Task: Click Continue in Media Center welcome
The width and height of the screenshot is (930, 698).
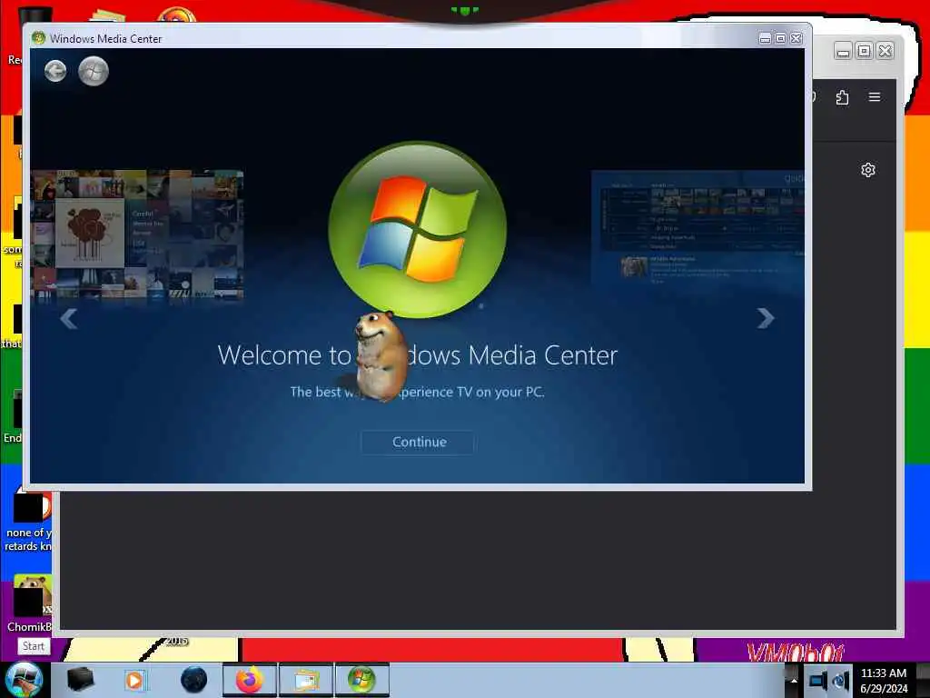Action: [x=419, y=443]
